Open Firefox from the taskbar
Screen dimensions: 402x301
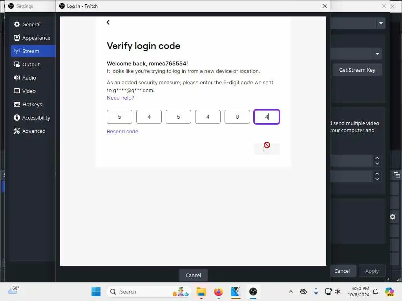point(218,292)
